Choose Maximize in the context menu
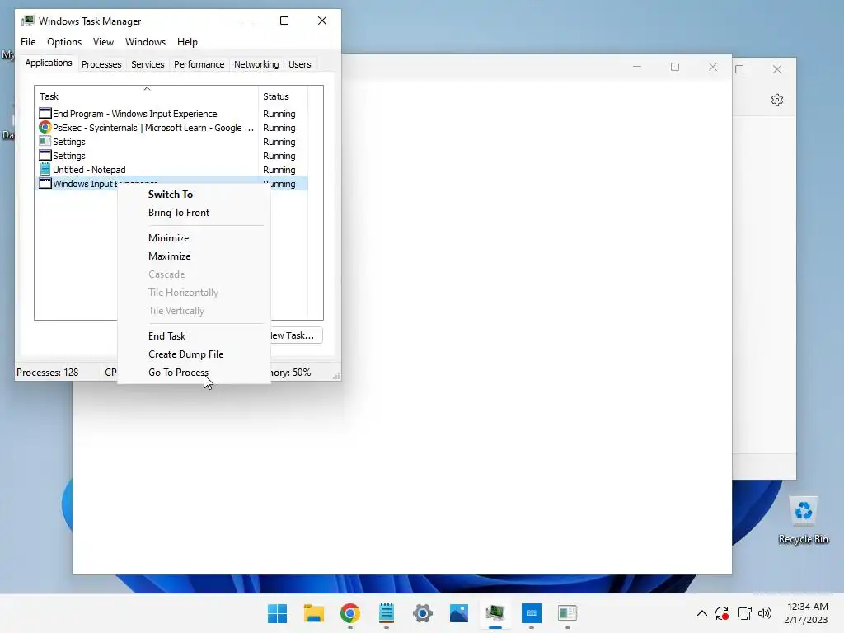844x633 pixels. [x=169, y=256]
